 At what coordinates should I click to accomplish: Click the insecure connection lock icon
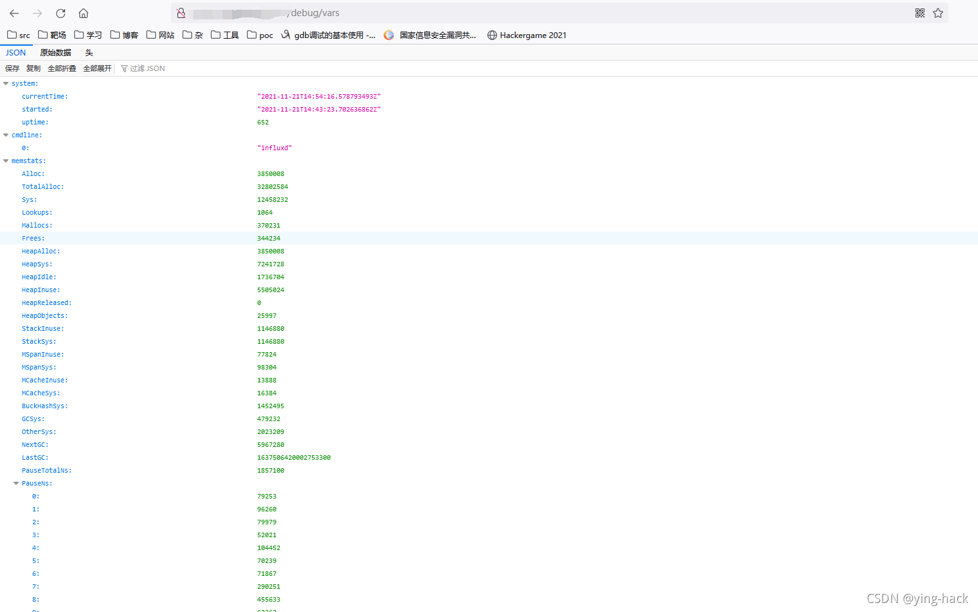(x=181, y=13)
